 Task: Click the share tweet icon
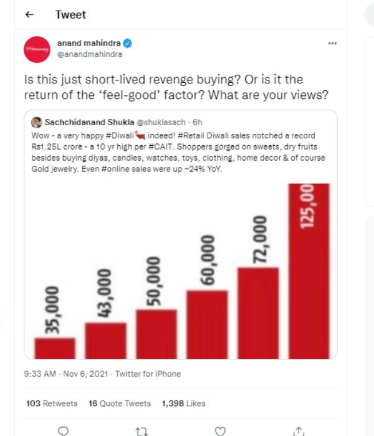(x=299, y=430)
